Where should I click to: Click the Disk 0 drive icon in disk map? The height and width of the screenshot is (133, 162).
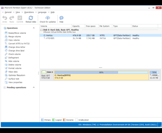(44, 72)
